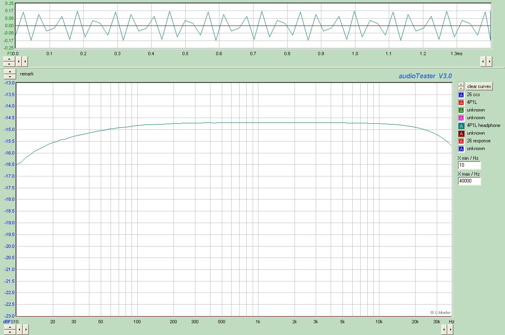This screenshot has width=505, height=335.
Task: Toggle the green 'unknown' curve button
Action: point(461,110)
